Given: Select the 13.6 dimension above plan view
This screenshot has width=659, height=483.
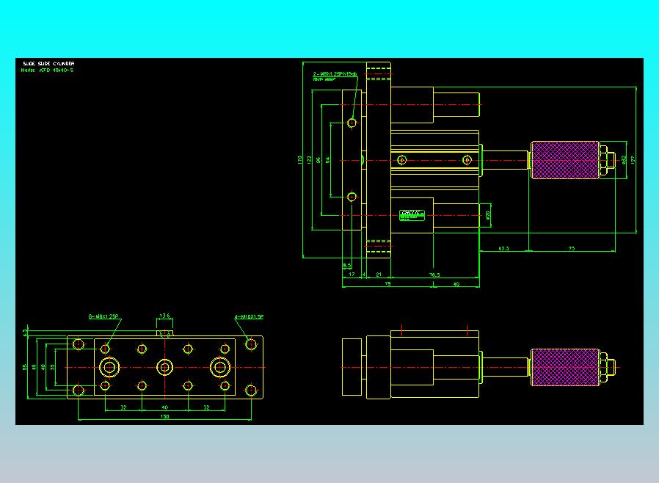Looking at the screenshot, I should (x=164, y=316).
